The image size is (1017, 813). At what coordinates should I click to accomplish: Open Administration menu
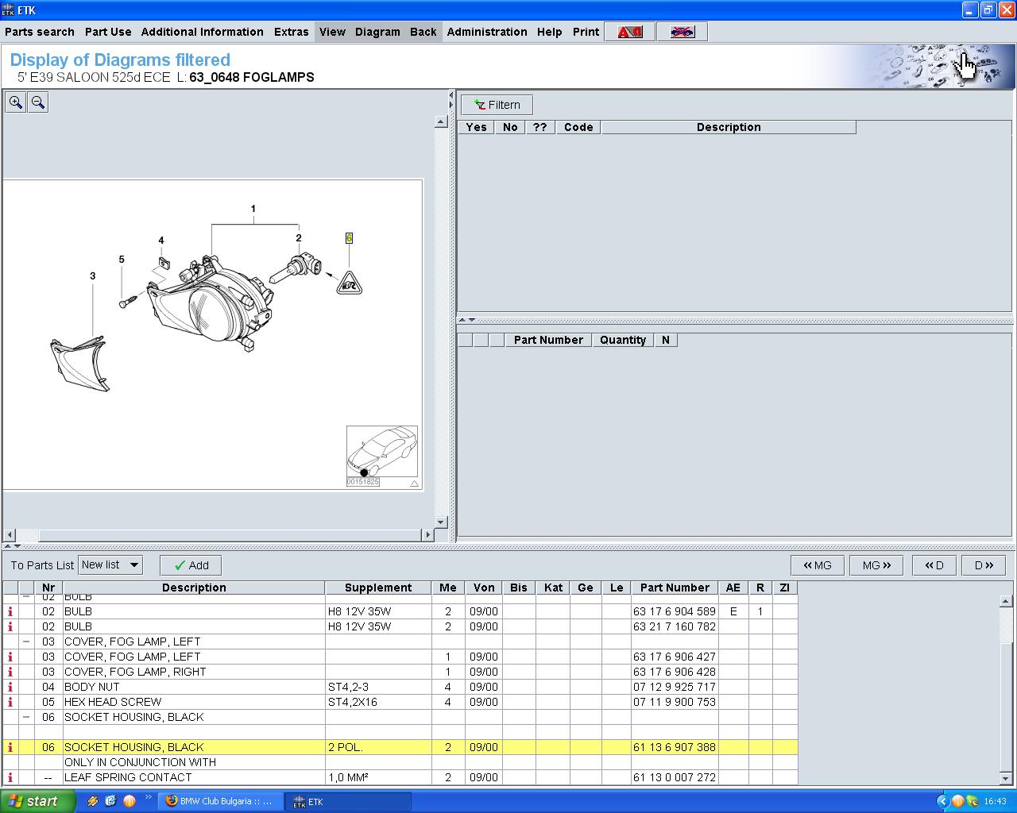(x=487, y=32)
